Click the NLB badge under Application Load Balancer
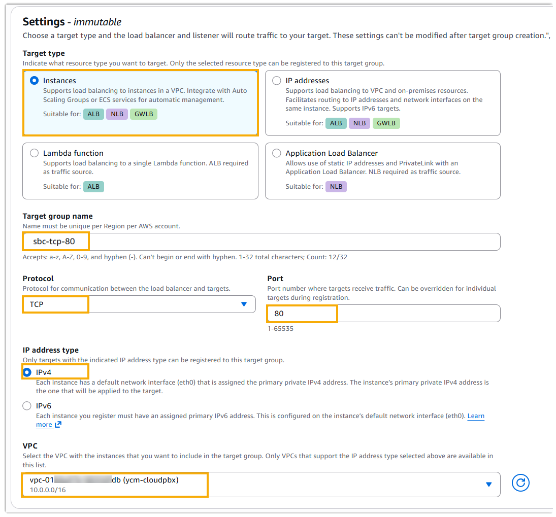Image resolution: width=556 pixels, height=517 pixels. point(336,187)
